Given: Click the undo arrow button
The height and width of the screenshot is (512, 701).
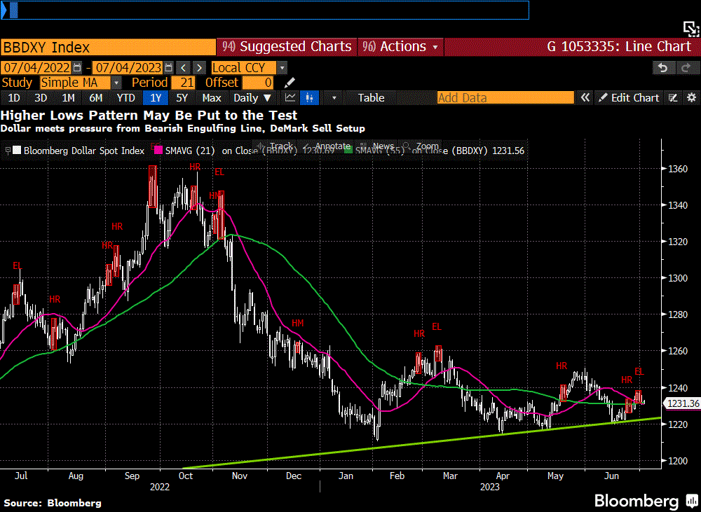Looking at the screenshot, I should click(x=662, y=68).
